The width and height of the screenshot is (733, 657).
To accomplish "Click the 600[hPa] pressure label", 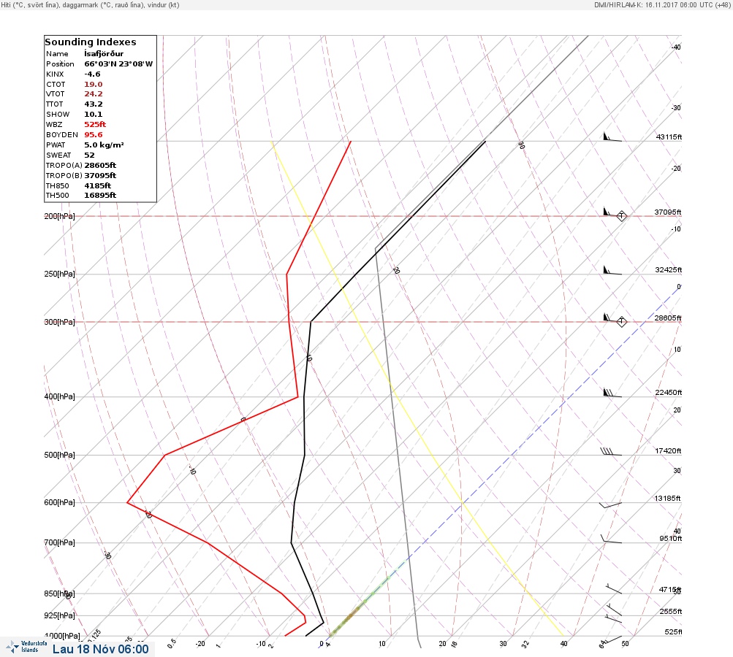I will (59, 502).
